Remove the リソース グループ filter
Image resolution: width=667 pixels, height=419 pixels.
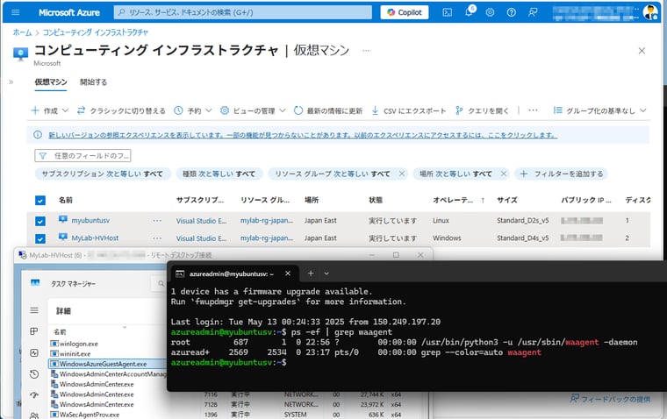(x=402, y=174)
